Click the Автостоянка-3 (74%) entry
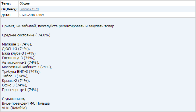196x112 pixels. pos(20,63)
